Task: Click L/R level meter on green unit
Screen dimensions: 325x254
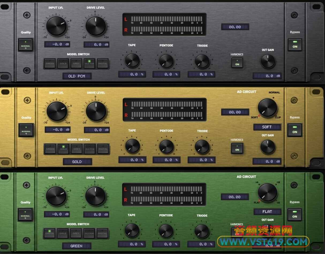Action: point(164,195)
